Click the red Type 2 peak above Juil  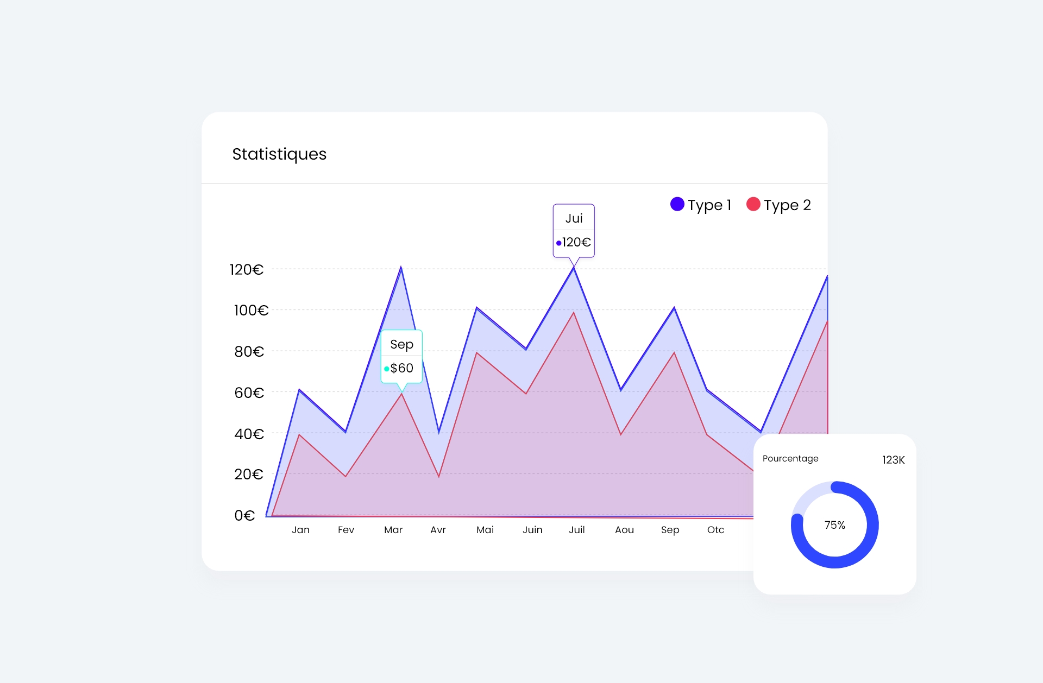click(x=574, y=312)
